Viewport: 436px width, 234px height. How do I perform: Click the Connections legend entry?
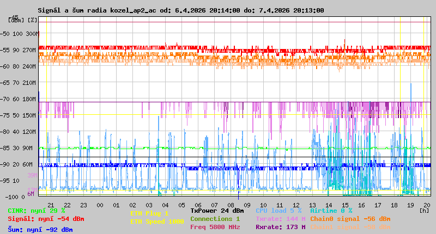click(215, 219)
